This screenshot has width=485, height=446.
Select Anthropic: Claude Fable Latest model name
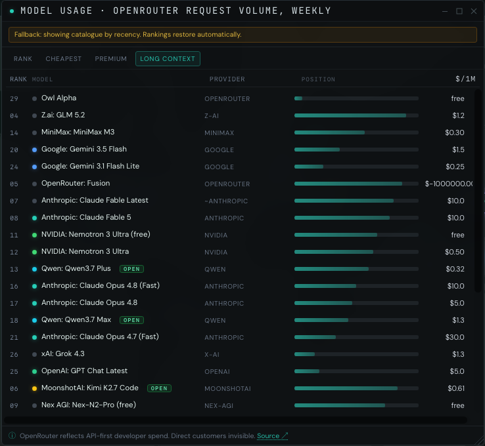[95, 200]
